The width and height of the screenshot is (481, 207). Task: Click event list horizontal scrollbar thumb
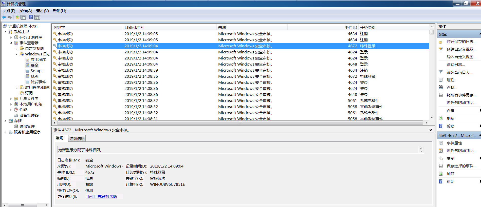pos(240,123)
